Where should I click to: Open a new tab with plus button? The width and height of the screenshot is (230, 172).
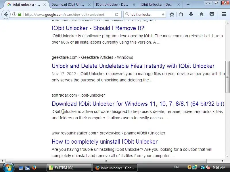tap(188, 5)
